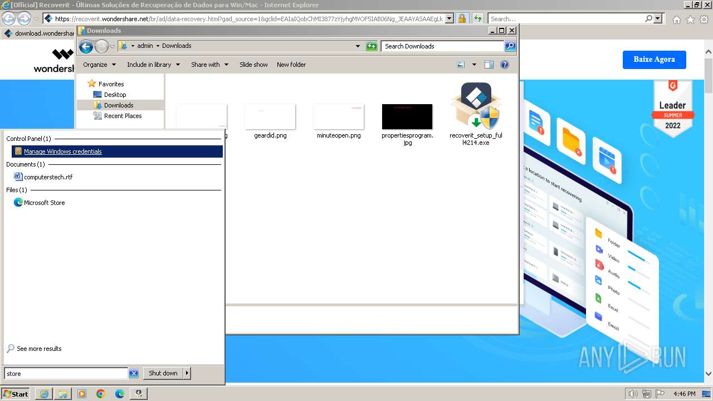
Task: Open Manage Windows credentials result
Action: click(x=117, y=151)
